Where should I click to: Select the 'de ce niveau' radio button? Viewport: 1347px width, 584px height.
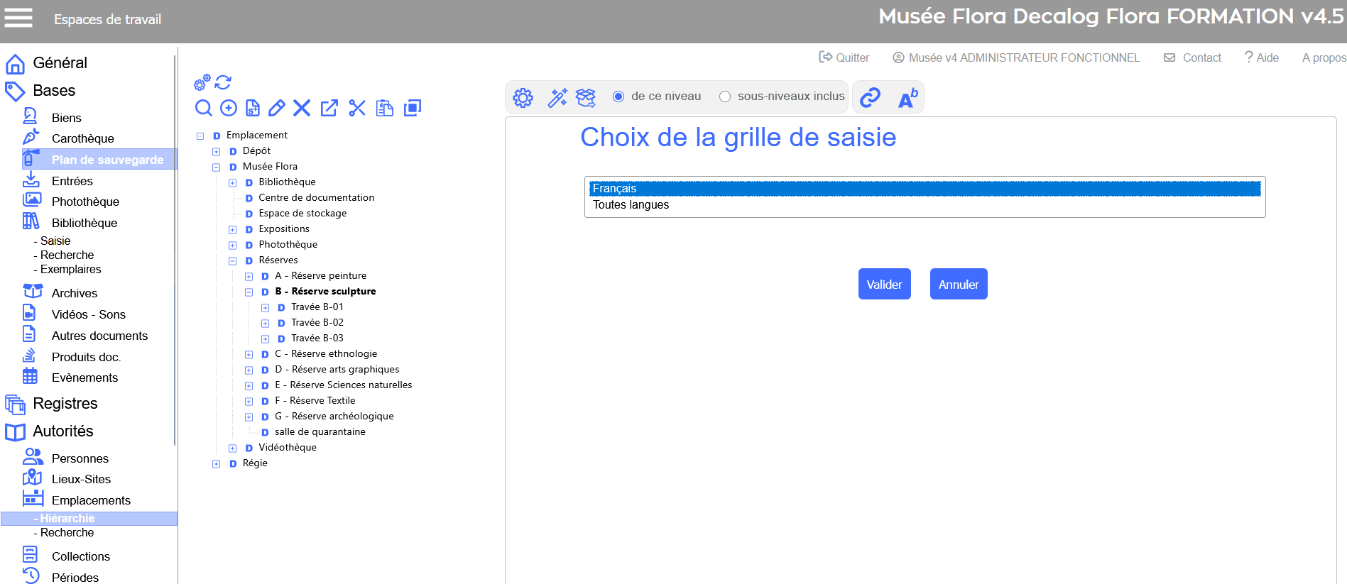point(618,97)
